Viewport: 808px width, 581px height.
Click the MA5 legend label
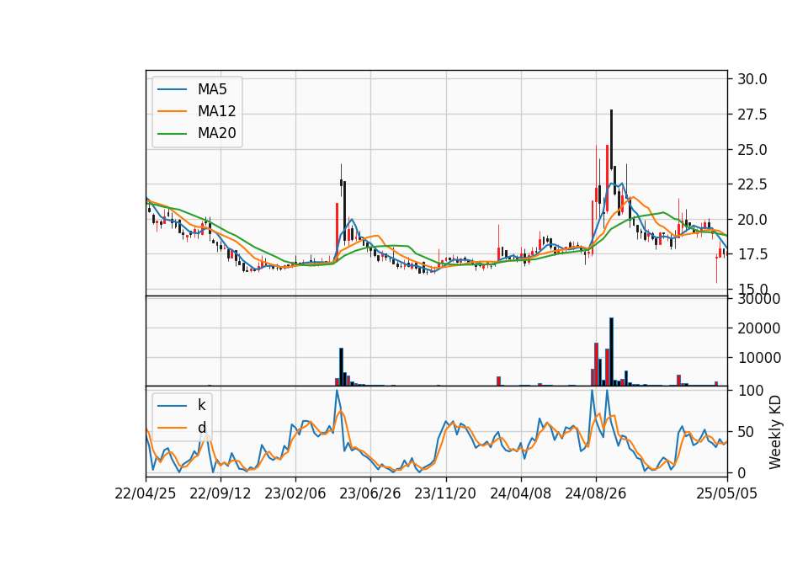click(x=212, y=89)
